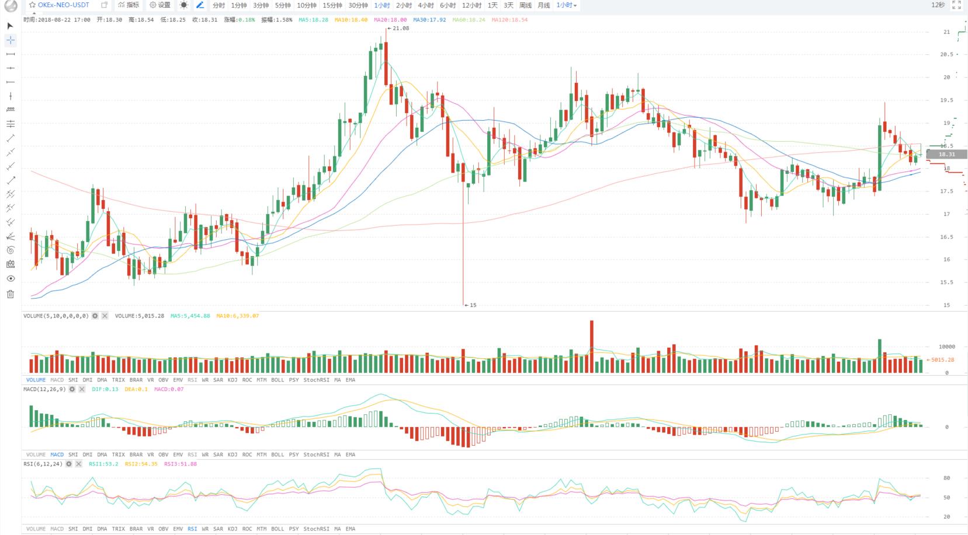Image resolution: width=968 pixels, height=535 pixels.
Task: Add OKEx-NEO-USDT to favorites with the star
Action: (33, 5)
